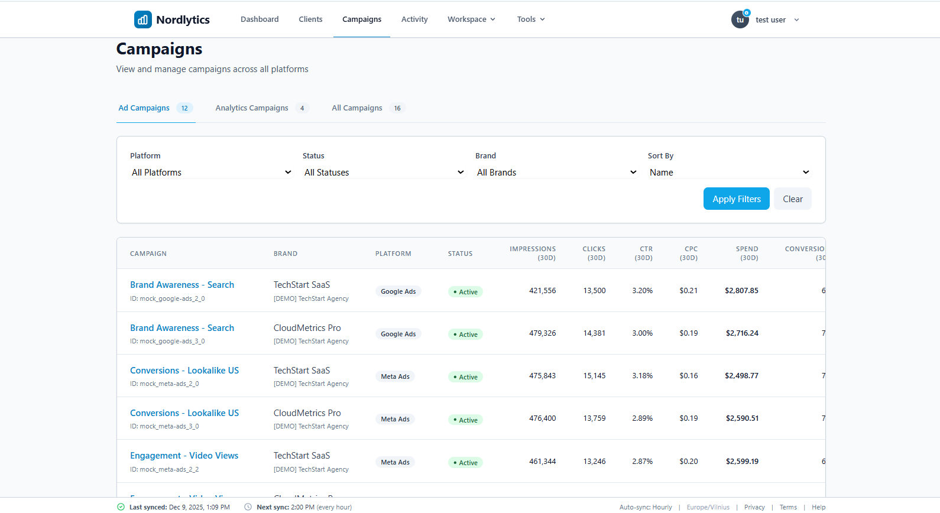Image resolution: width=940 pixels, height=513 pixels.
Task: Click the green last synced checkmark icon
Action: coord(121,507)
